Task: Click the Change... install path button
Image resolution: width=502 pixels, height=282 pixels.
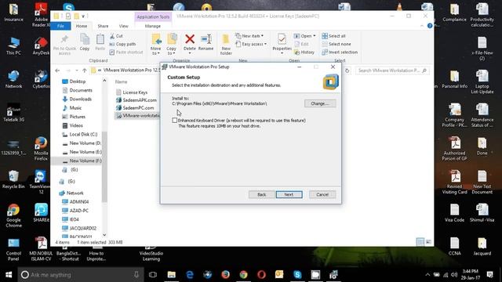Action: 320,103
